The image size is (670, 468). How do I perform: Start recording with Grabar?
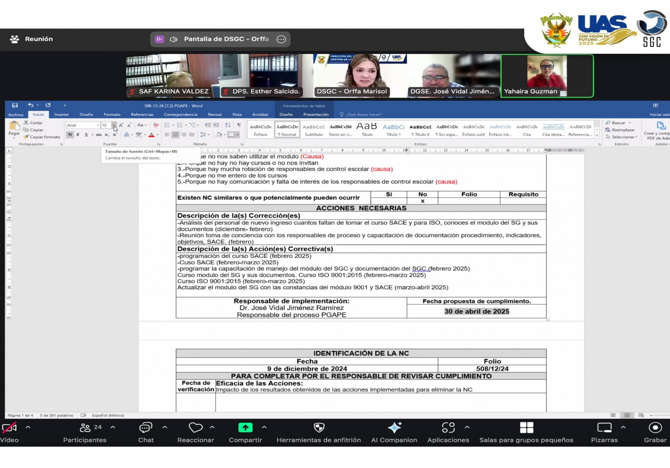(655, 428)
